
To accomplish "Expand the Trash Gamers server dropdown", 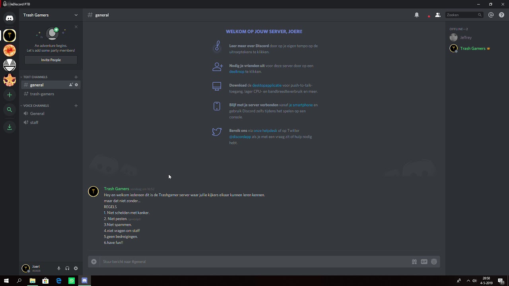I will click(76, 15).
